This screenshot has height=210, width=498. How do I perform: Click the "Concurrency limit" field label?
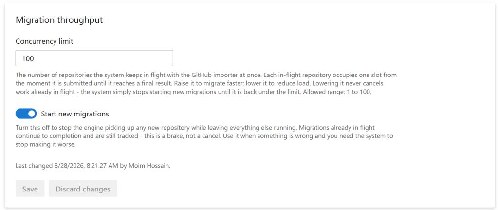click(x=44, y=41)
